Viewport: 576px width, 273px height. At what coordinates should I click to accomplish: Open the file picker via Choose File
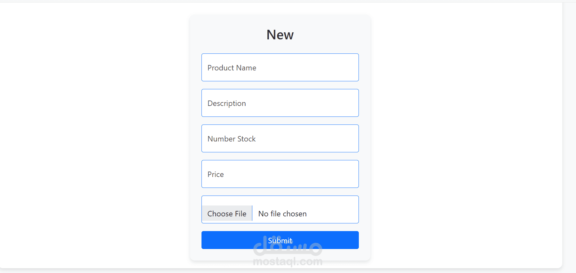pyautogui.click(x=227, y=213)
